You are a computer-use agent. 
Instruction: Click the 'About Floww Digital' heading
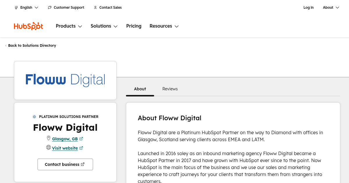[170, 118]
